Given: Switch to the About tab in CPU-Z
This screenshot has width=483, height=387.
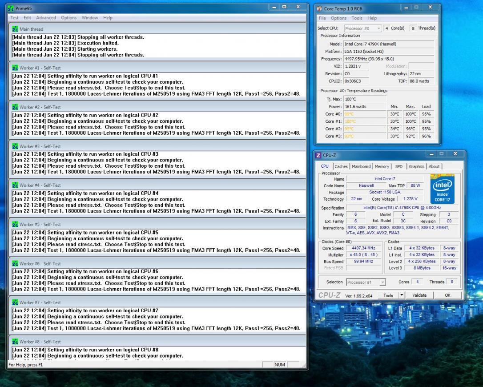Looking at the screenshot, I should [434, 166].
